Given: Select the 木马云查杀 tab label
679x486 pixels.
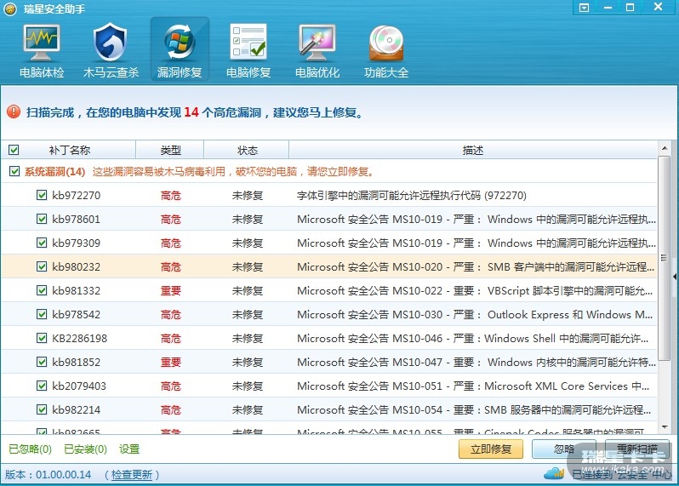Looking at the screenshot, I should (111, 72).
